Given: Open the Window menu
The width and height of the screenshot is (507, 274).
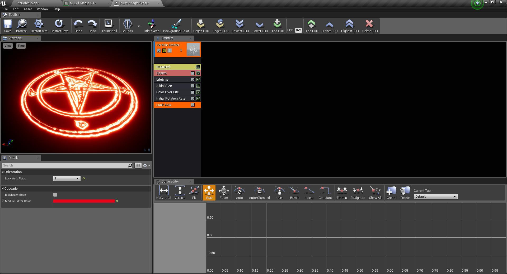Looking at the screenshot, I should (x=43, y=9).
